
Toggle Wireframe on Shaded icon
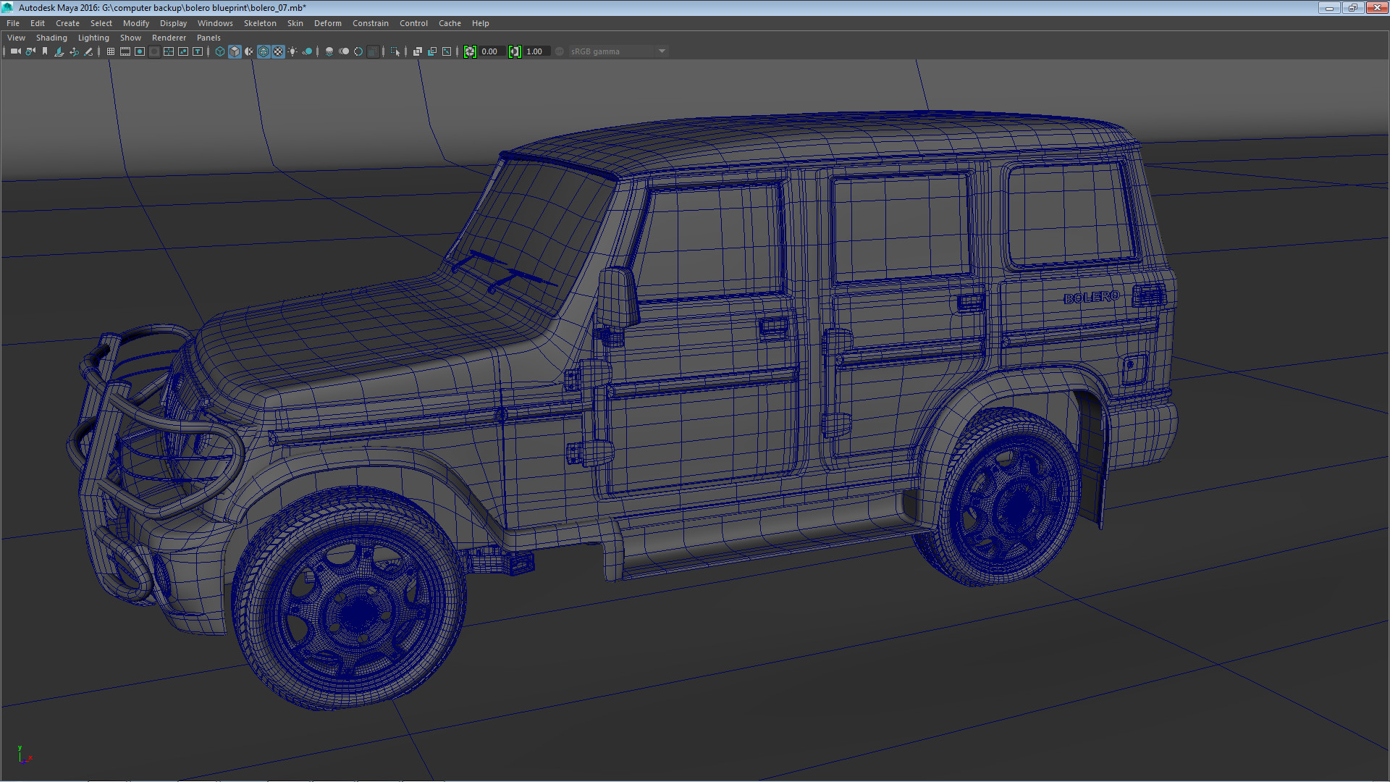[264, 51]
